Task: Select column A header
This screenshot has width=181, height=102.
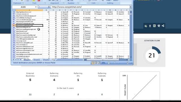Action: (29, 10)
